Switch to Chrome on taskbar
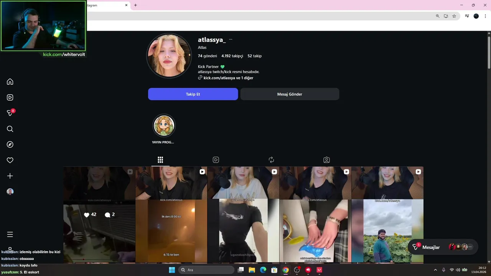This screenshot has width=491, height=276. [x=285, y=270]
